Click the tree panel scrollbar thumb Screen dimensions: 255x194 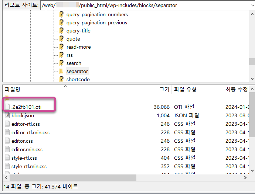click(x=252, y=62)
